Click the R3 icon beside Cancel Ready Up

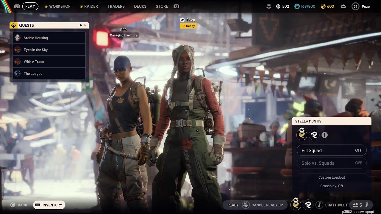pos(246,205)
